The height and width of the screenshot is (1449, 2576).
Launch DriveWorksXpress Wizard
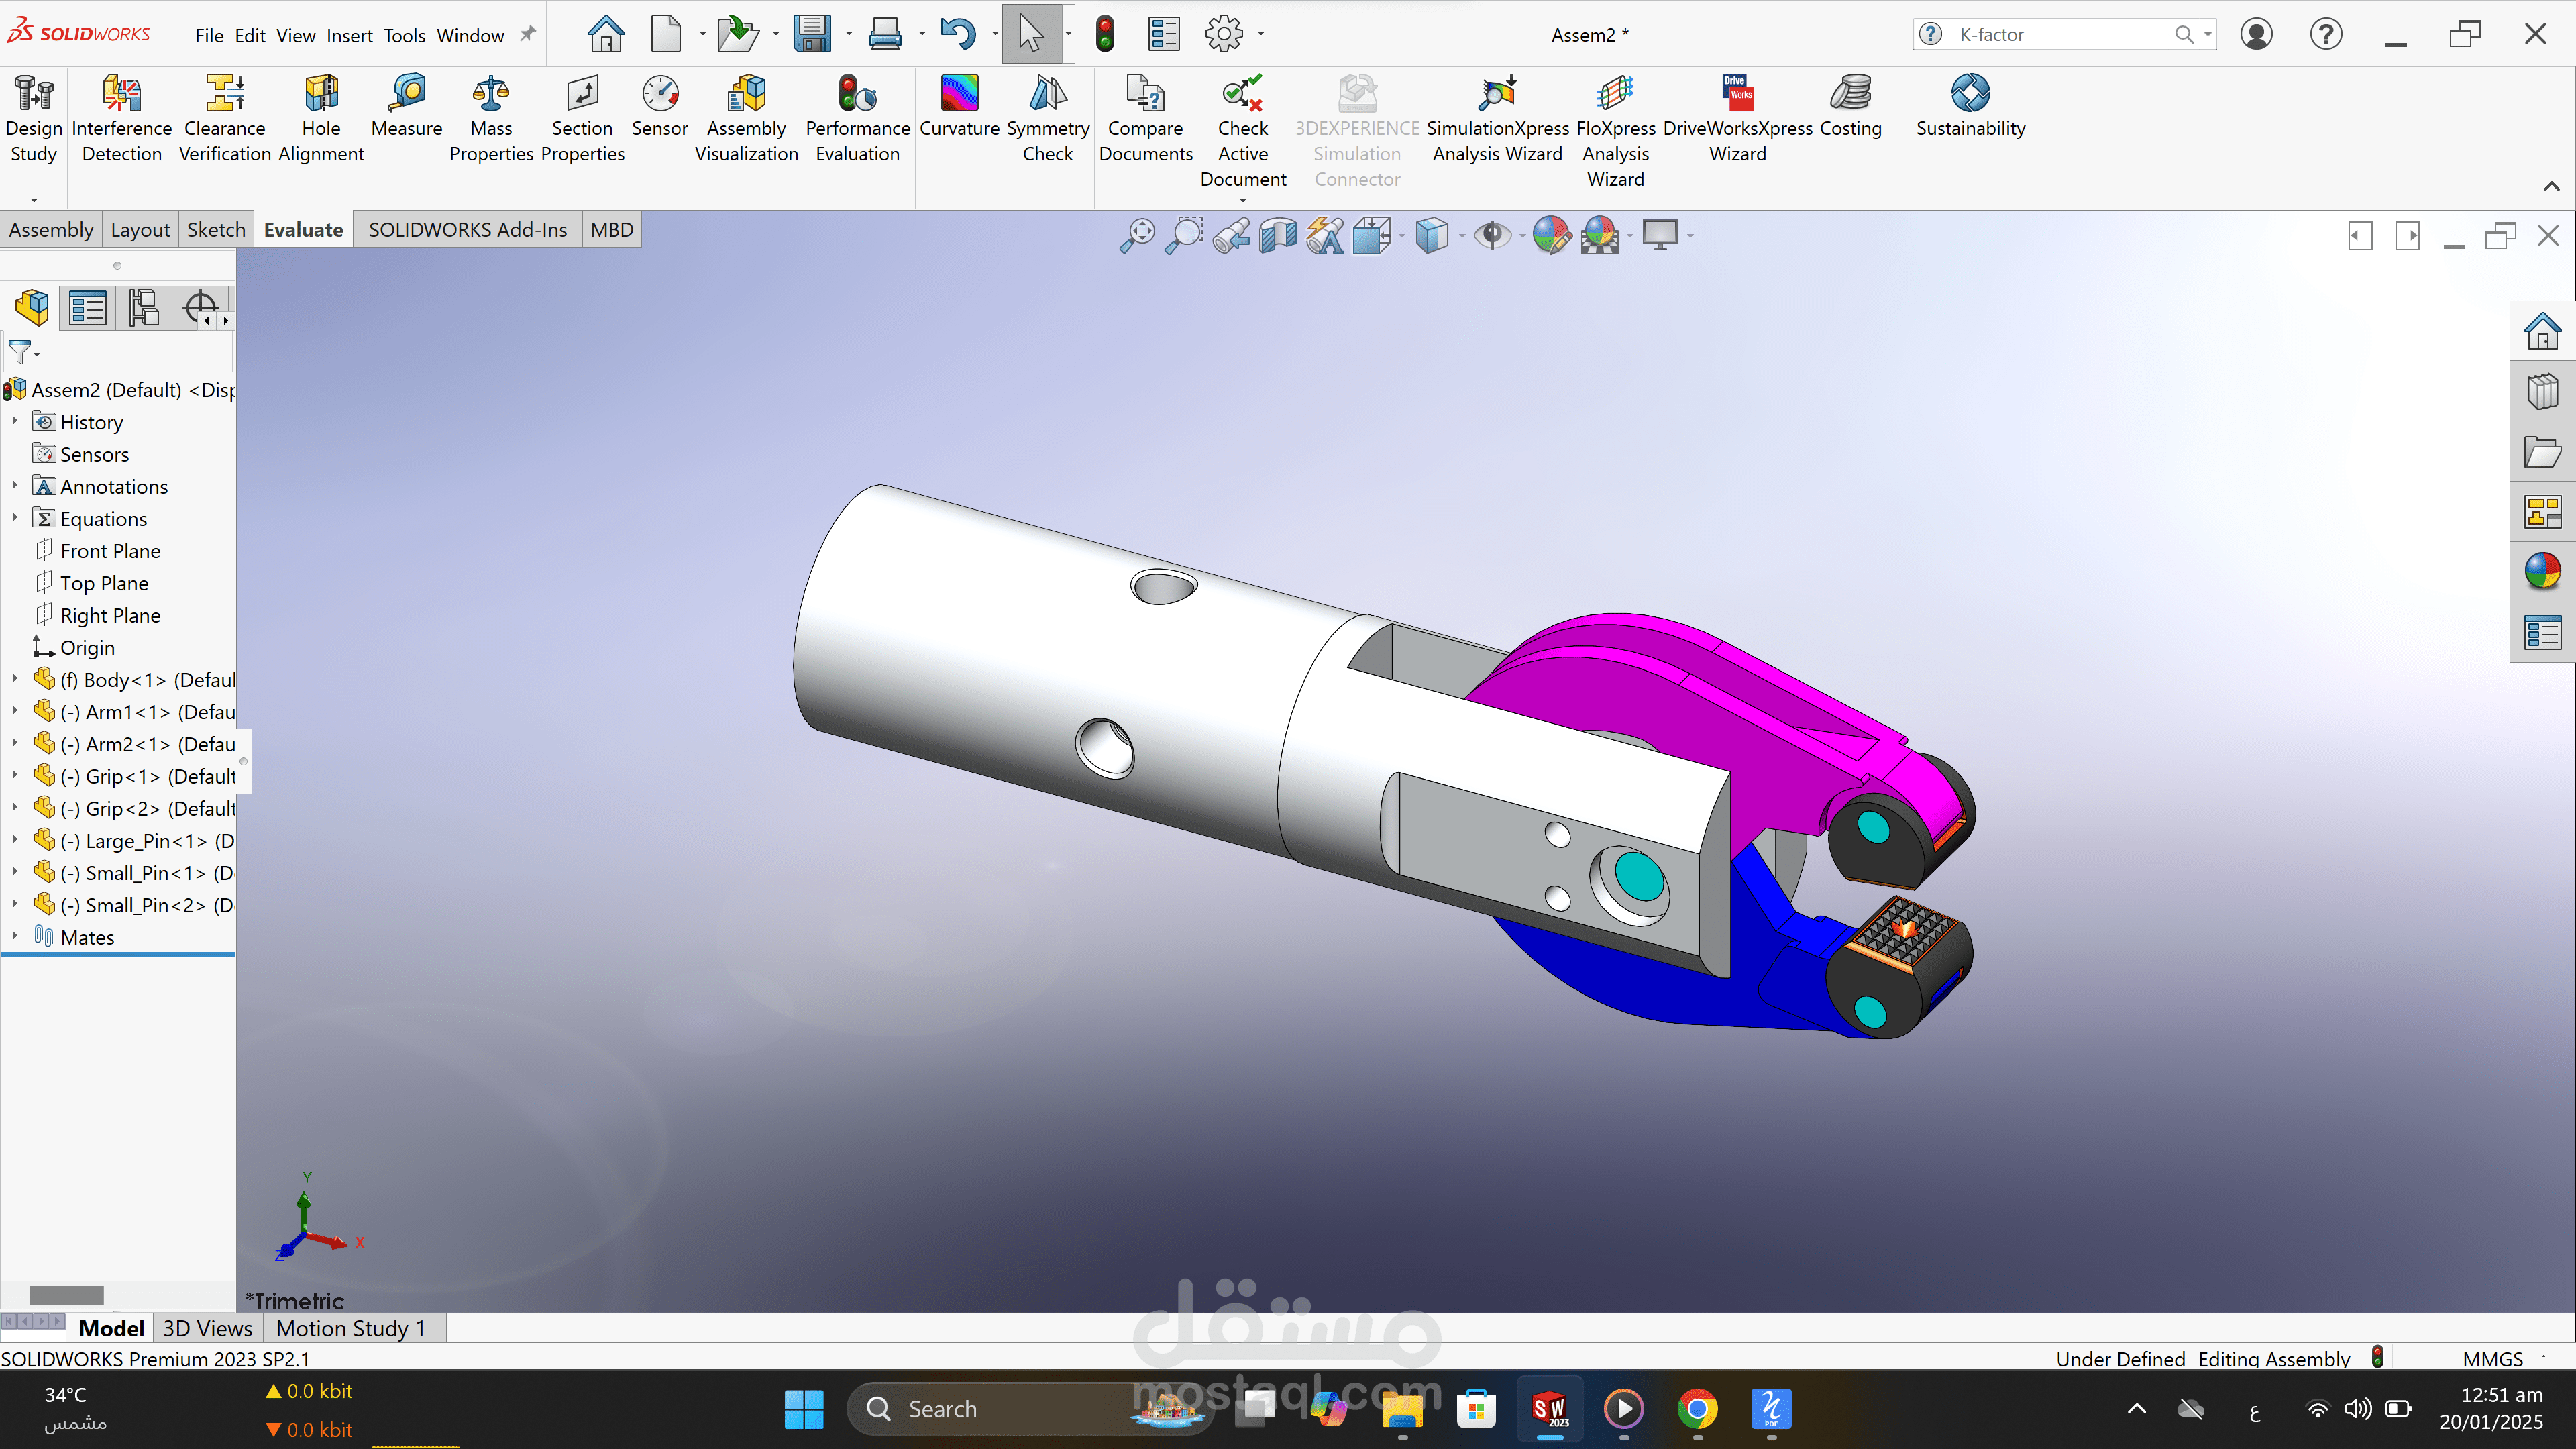pos(1737,118)
